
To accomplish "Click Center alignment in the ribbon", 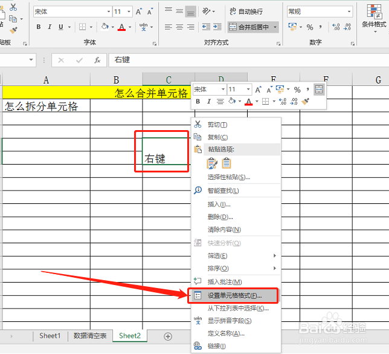I will point(179,27).
